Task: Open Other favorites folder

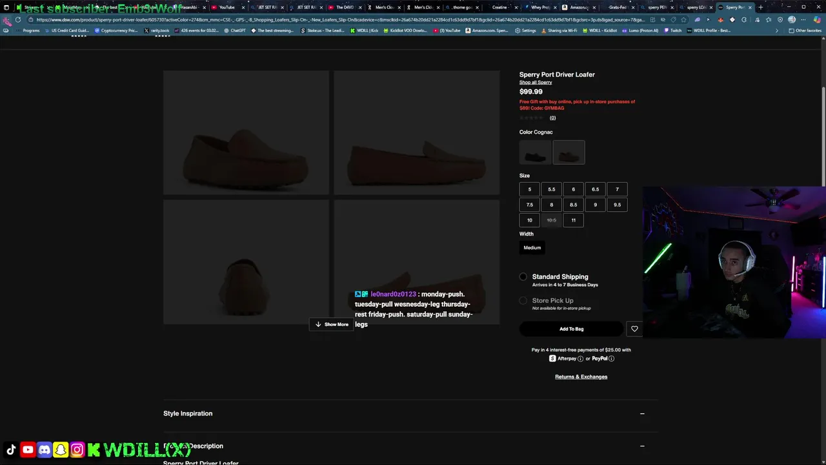Action: pos(805,30)
